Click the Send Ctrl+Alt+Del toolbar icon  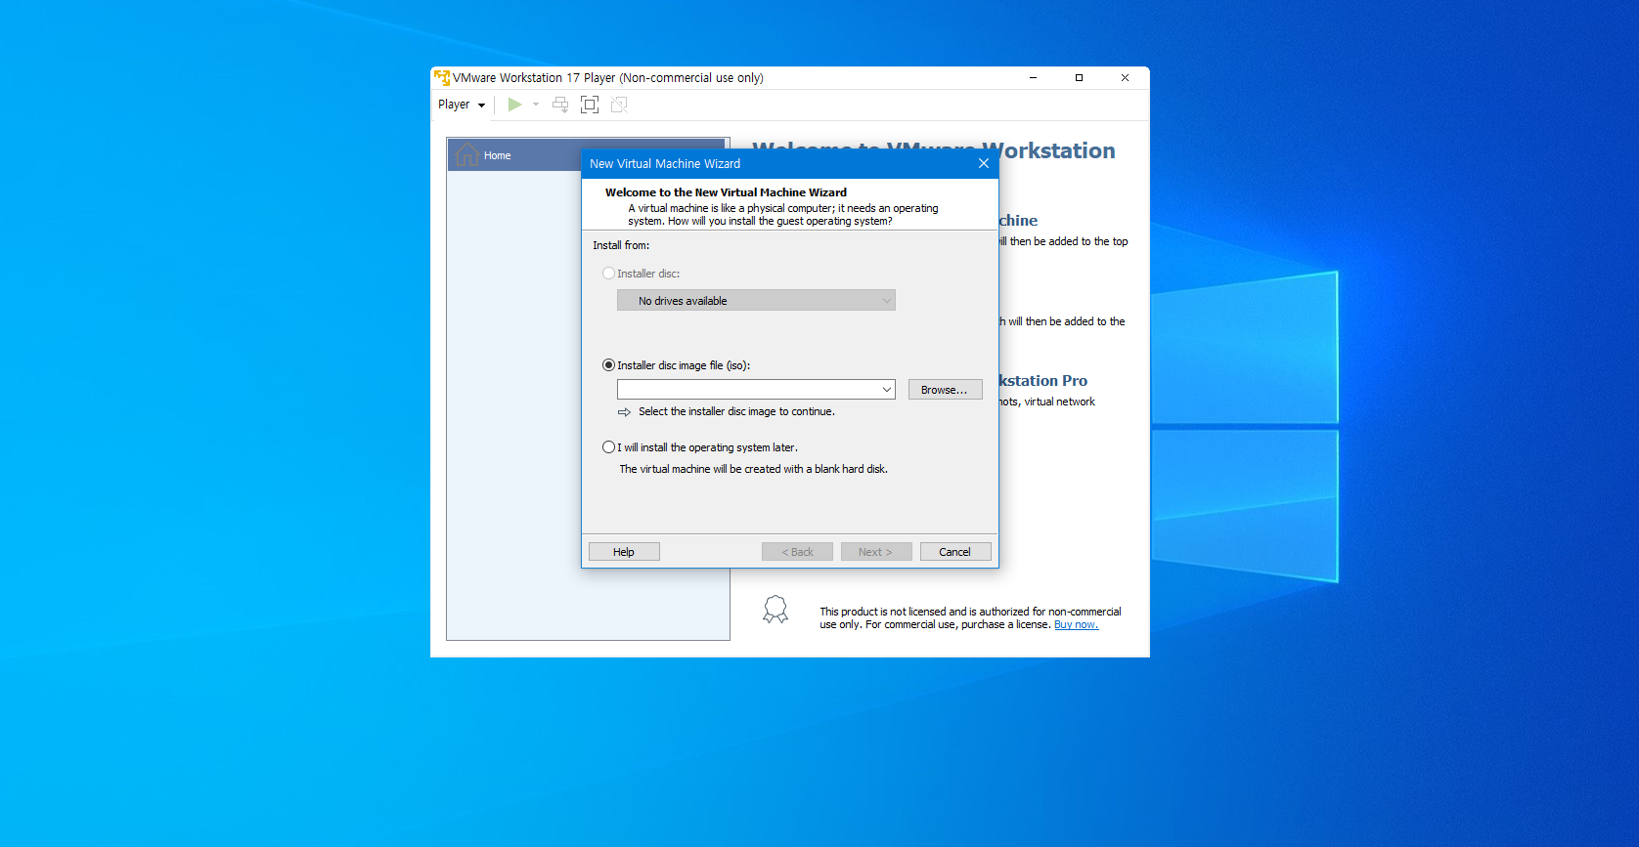pyautogui.click(x=560, y=105)
